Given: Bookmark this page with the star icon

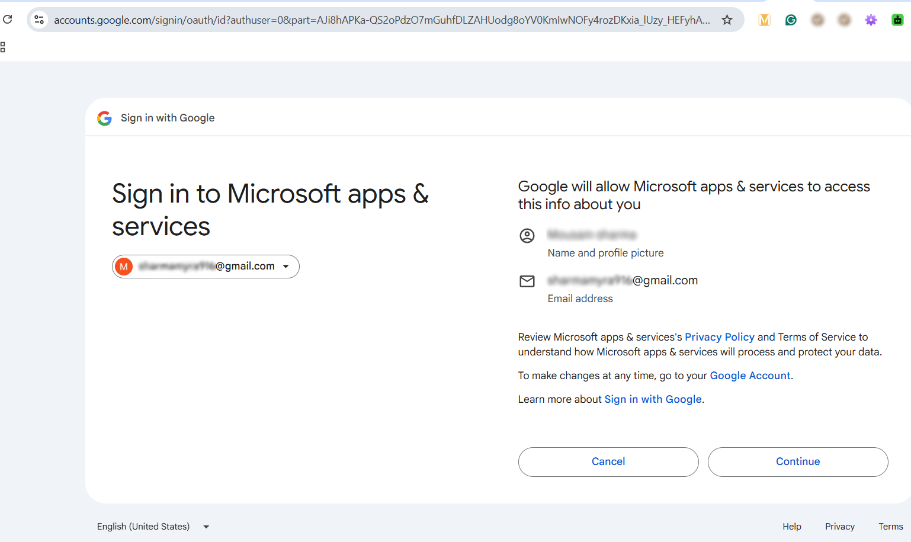Looking at the screenshot, I should (727, 20).
